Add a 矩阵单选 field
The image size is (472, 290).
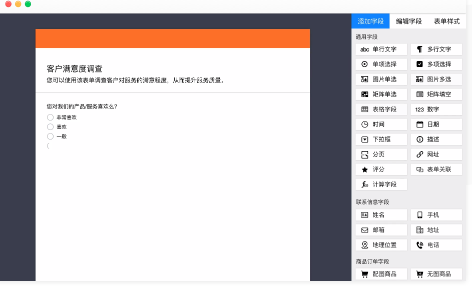pos(381,94)
